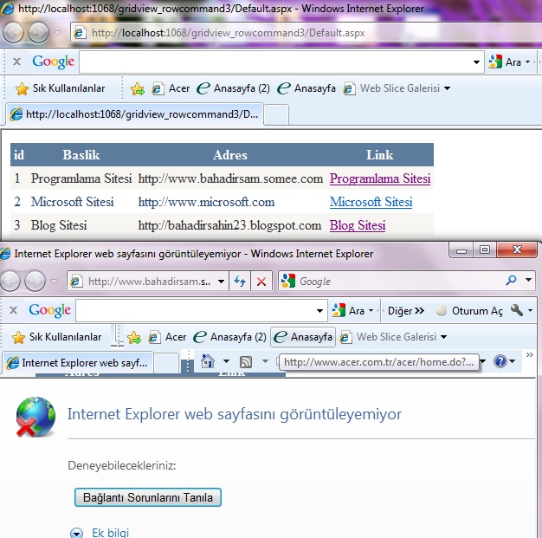Click RSS feeds icon in command bar
The width and height of the screenshot is (542, 538).
tap(246, 362)
